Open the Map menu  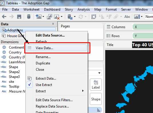pyautogui.click(x=98, y=9)
